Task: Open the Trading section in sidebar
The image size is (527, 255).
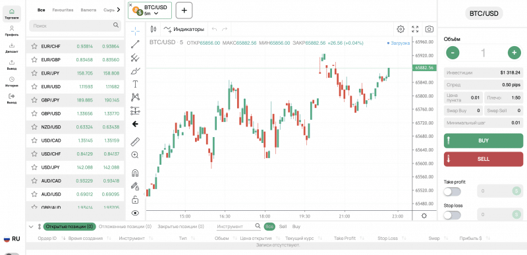Action: [12, 14]
